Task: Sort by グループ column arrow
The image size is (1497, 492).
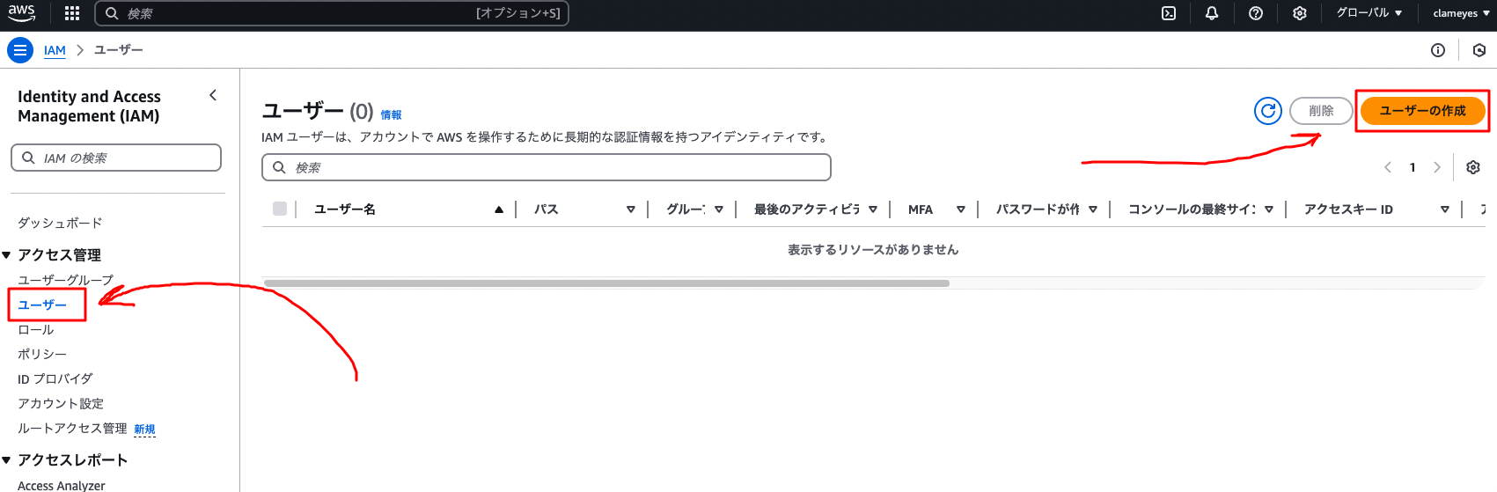Action: pos(719,209)
